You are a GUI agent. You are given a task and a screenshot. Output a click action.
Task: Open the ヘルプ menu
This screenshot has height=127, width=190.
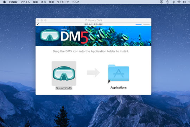pyautogui.click(x=76, y=2)
